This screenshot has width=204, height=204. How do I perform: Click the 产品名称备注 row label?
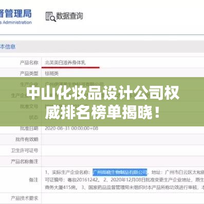(x=24, y=161)
